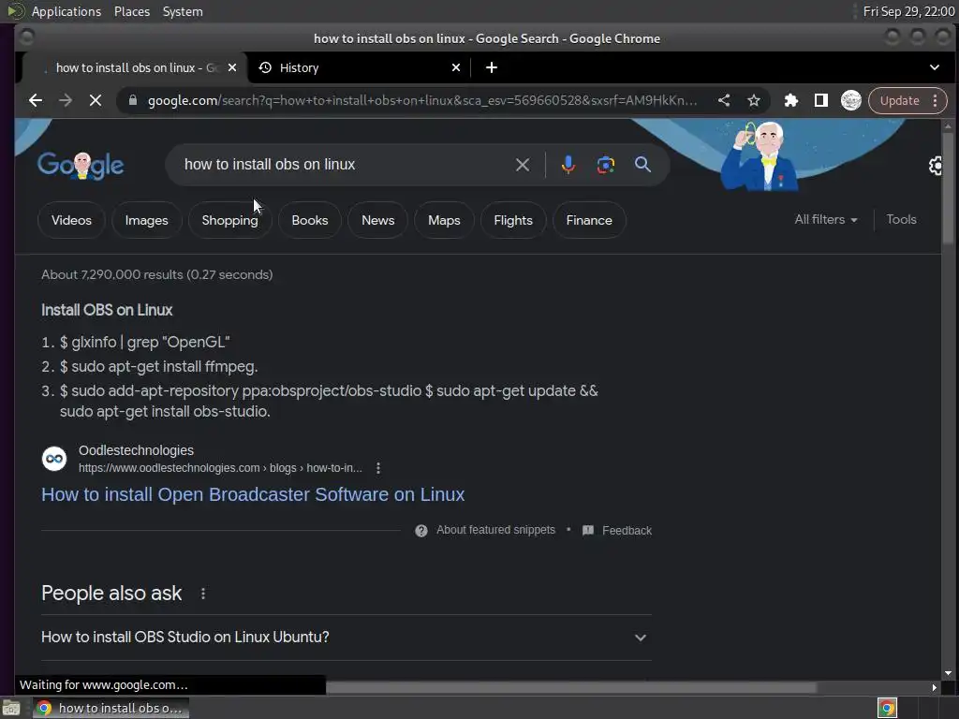This screenshot has height=719, width=959.
Task: Open the Places menu
Action: point(132,11)
